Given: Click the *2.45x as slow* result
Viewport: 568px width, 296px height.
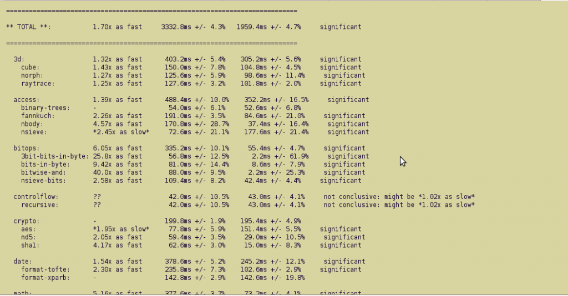Looking at the screenshot, I should (121, 132).
